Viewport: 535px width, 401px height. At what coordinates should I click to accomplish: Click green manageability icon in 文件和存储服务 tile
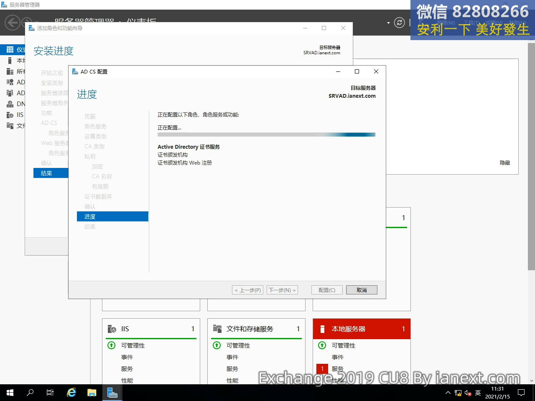pos(217,345)
